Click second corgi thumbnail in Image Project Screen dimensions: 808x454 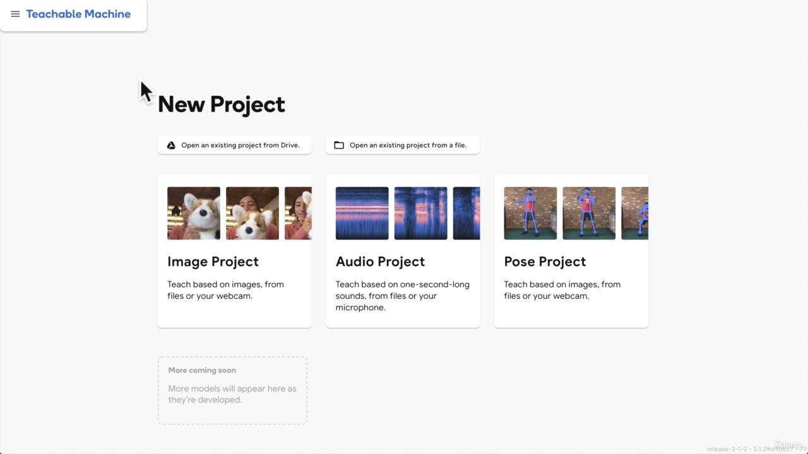252,213
